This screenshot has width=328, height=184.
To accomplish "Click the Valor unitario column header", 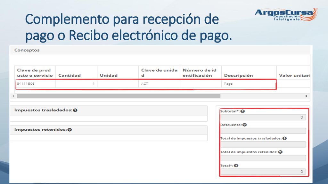I will click(x=293, y=73).
